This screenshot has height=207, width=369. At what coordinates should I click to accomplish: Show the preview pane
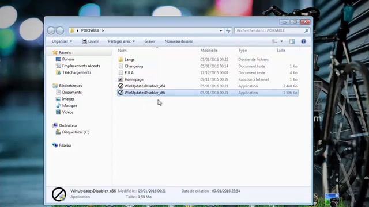click(x=292, y=41)
